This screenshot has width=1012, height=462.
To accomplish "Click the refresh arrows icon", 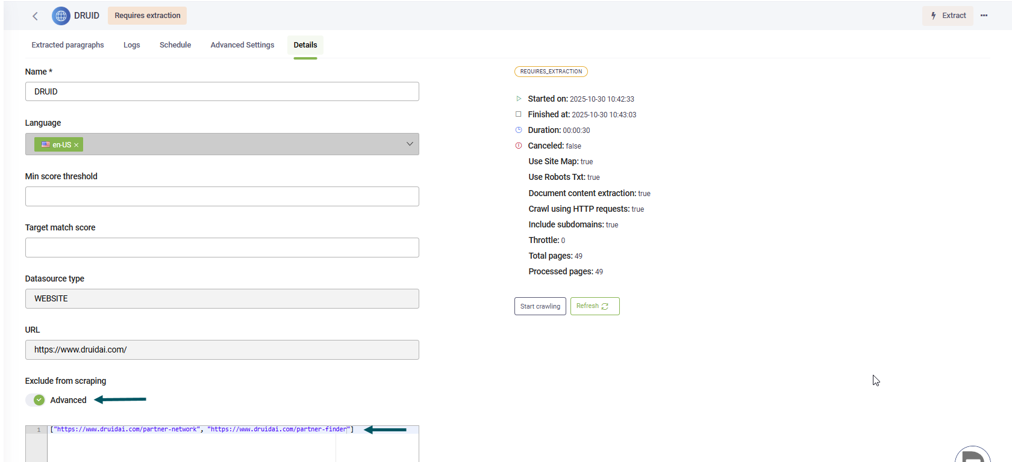I will click(605, 306).
